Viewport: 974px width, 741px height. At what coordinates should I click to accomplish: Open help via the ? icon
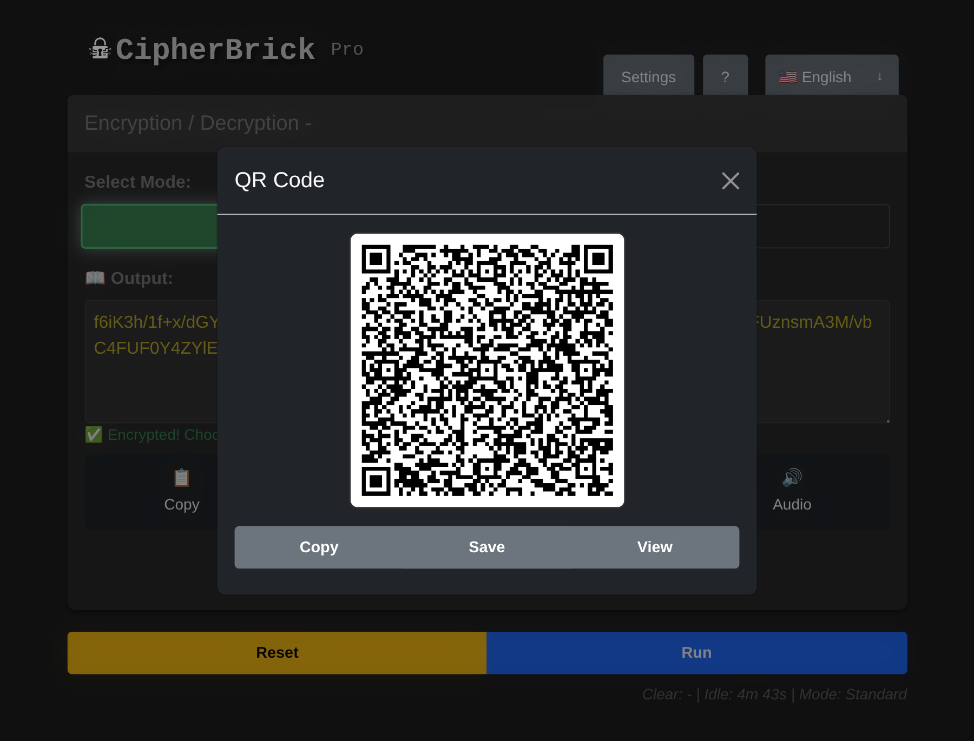point(726,76)
